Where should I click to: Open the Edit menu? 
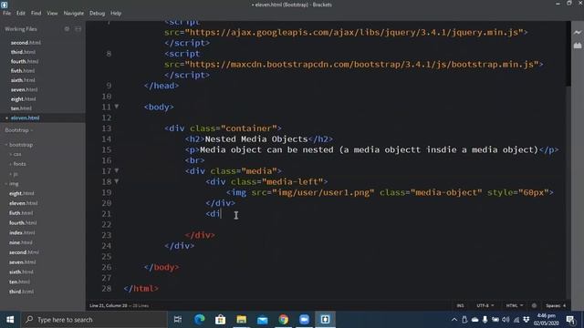click(20, 13)
